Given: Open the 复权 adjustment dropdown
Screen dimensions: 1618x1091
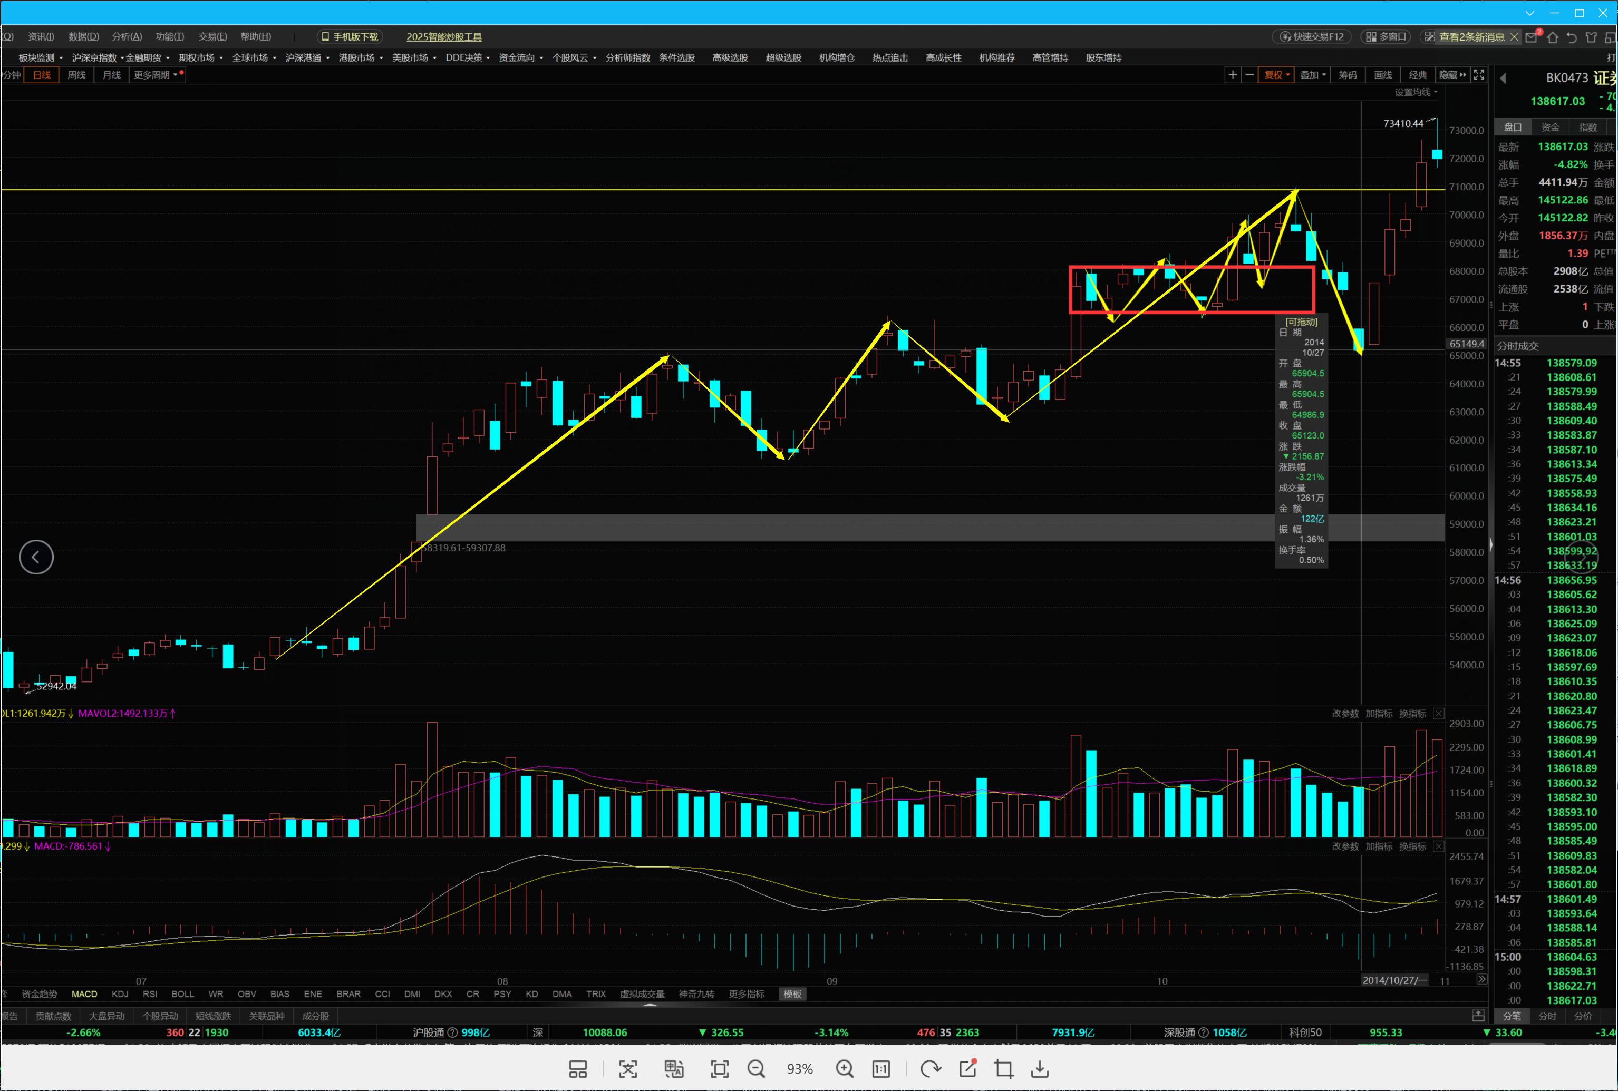Looking at the screenshot, I should (1276, 74).
